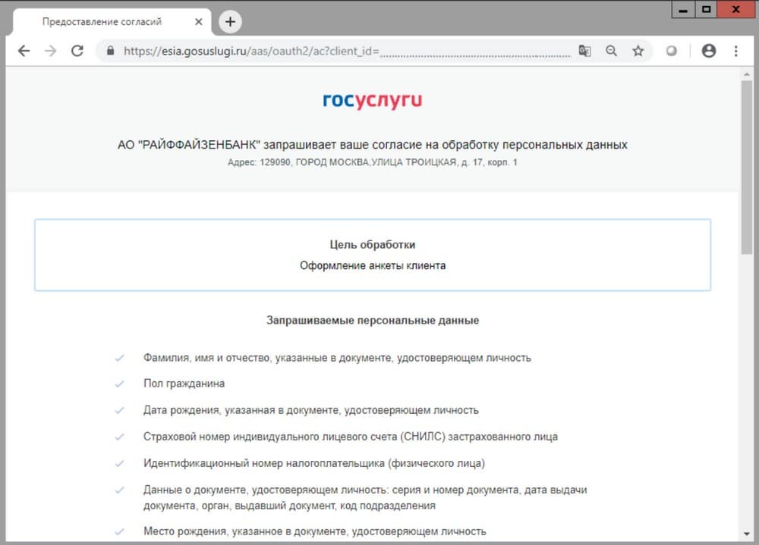The image size is (759, 545).
Task: Click the scrollbar up arrow
Action: click(746, 74)
